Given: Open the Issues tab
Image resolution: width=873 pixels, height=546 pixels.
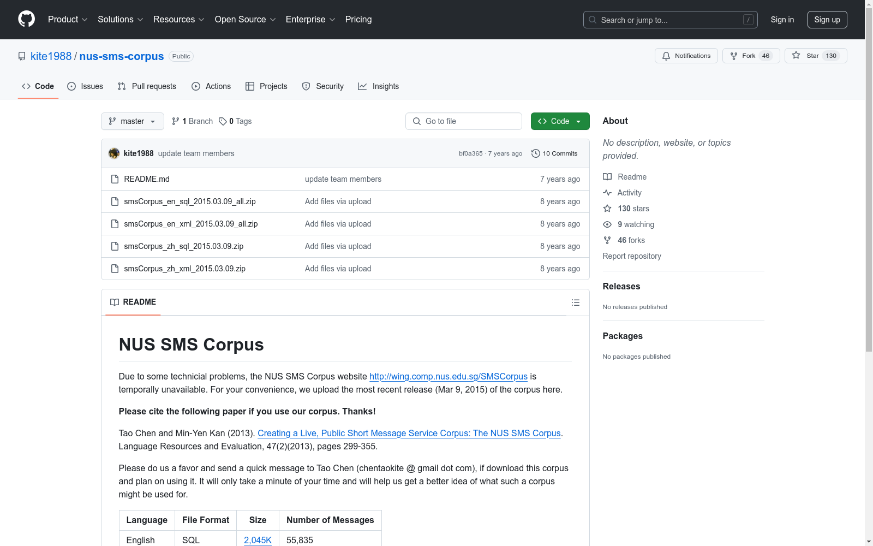Looking at the screenshot, I should point(85,86).
